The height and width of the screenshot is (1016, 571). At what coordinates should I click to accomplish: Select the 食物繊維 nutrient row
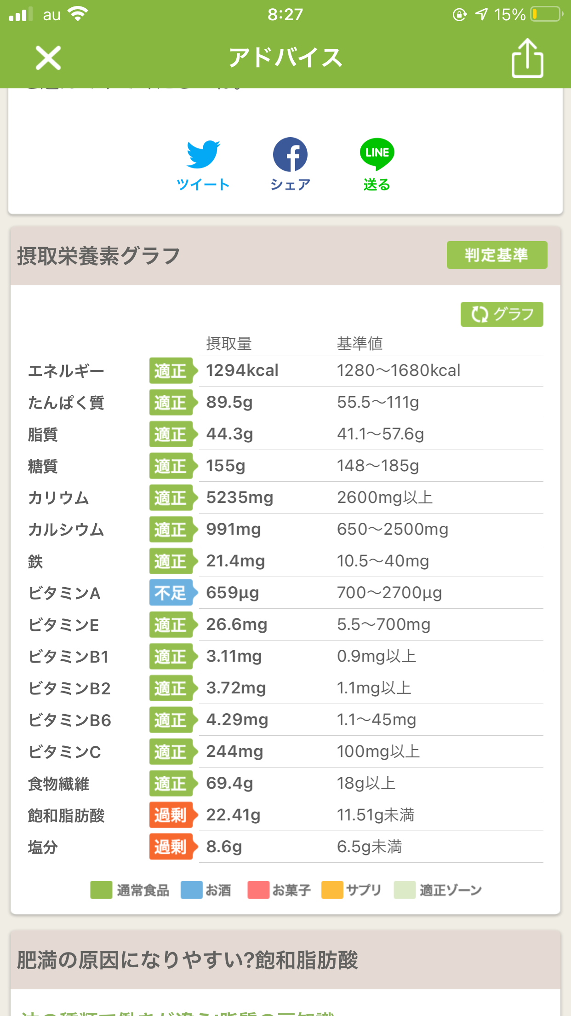pyautogui.click(x=285, y=783)
